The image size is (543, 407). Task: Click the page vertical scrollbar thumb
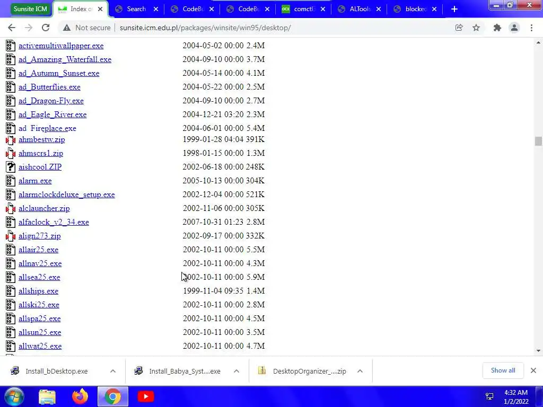[x=538, y=141]
